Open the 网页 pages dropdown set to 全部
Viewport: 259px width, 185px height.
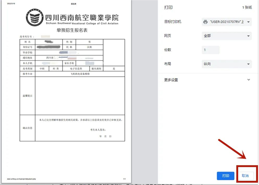tap(227, 36)
